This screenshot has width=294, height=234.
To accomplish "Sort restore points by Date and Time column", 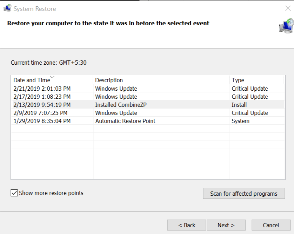I will tap(32, 80).
